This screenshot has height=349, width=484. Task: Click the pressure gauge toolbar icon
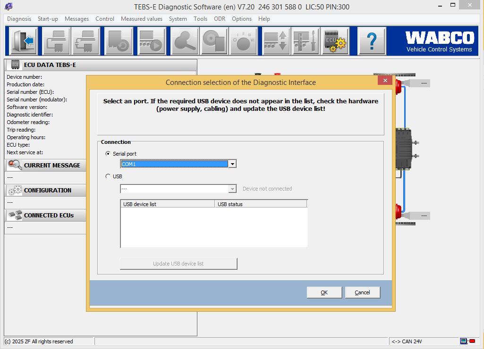(243, 41)
